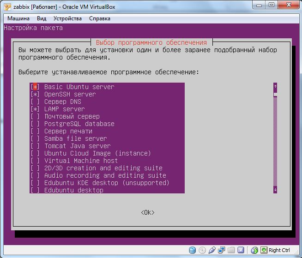
Task: Maximize the VirtualBox window
Action: point(272,5)
